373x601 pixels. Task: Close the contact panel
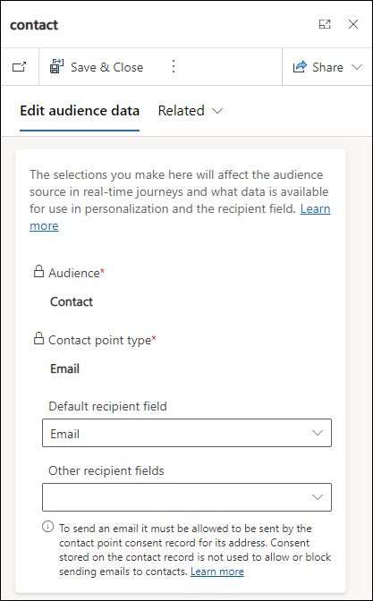(353, 24)
